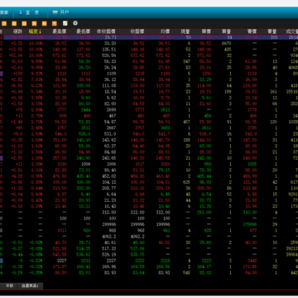The width and height of the screenshot is (298, 298).
Task: Click the 卖量 column header
Action: point(272,31)
